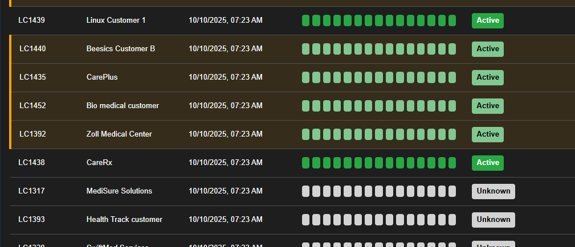Viewport: 575px width, 247px height.
Task: Open customer ID LC1439
Action: click(31, 20)
